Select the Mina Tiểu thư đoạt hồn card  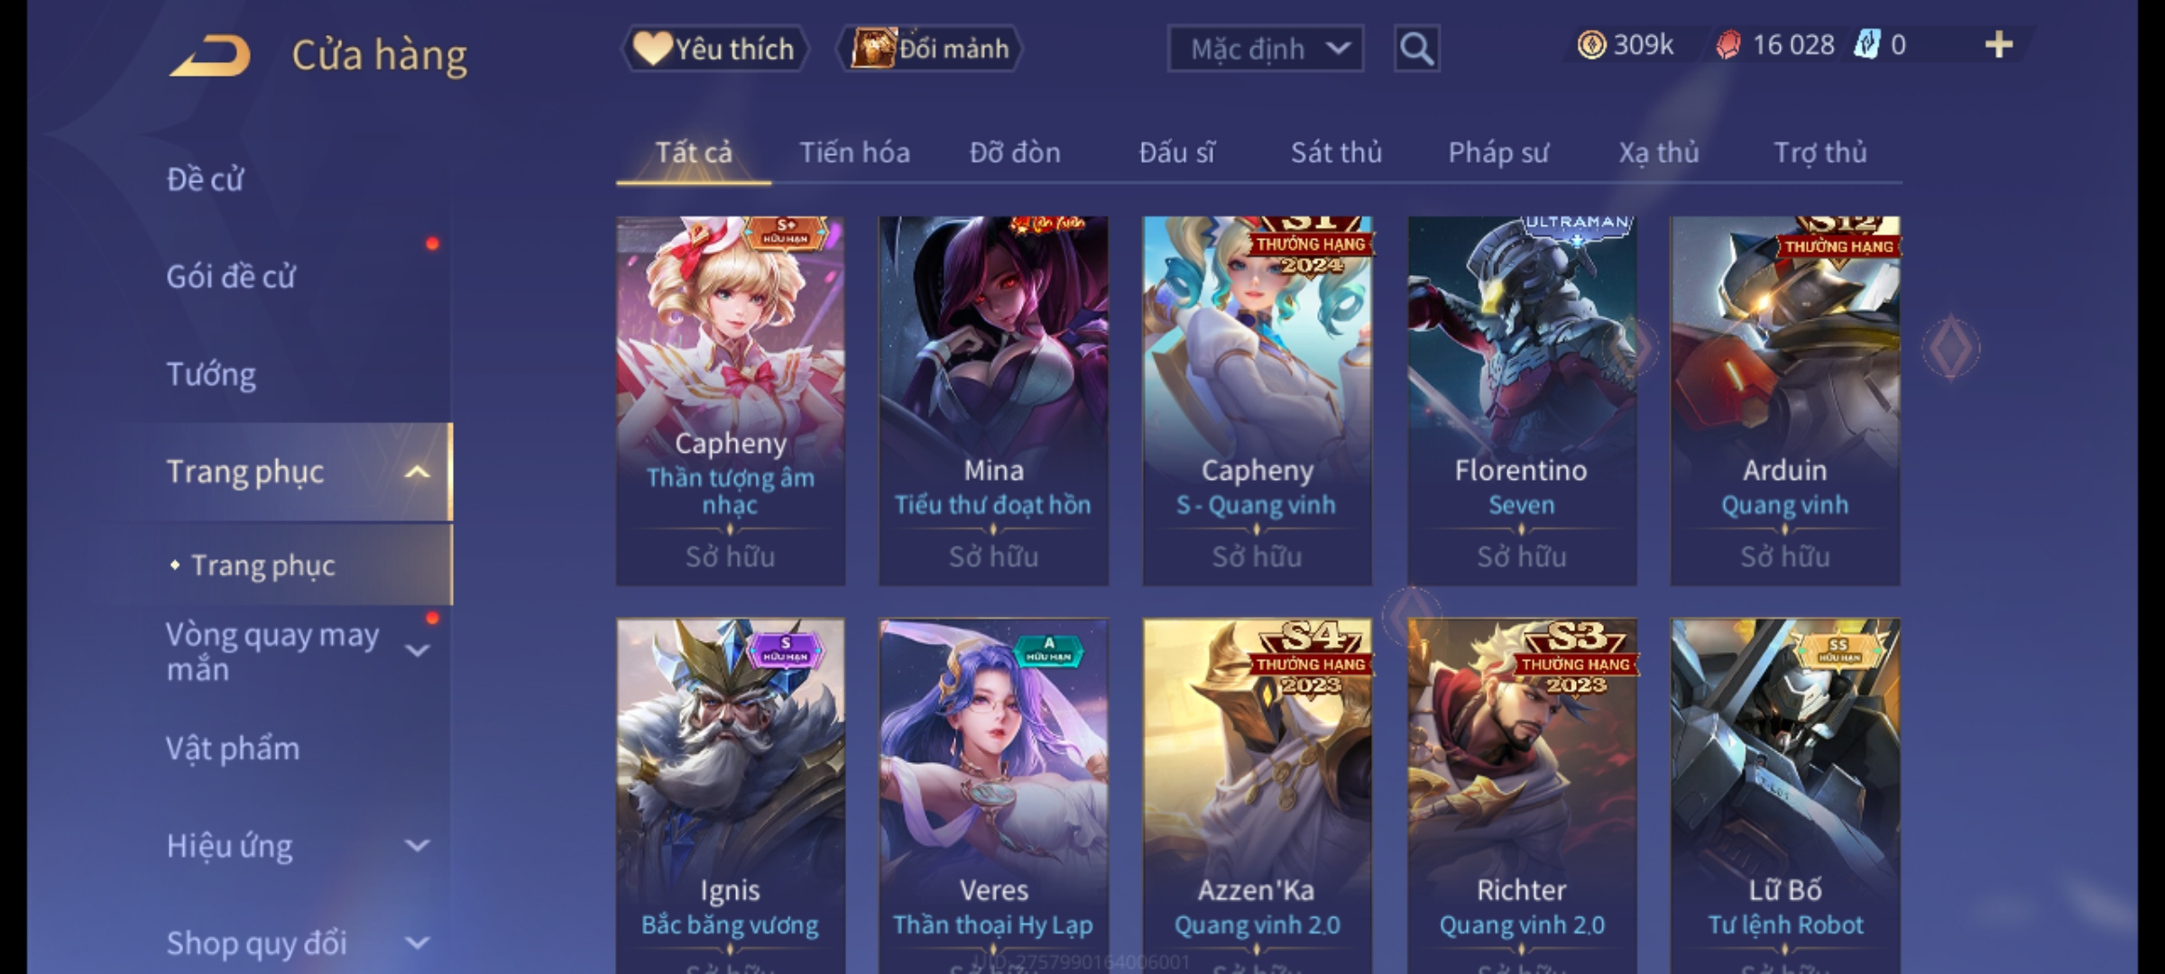click(993, 400)
